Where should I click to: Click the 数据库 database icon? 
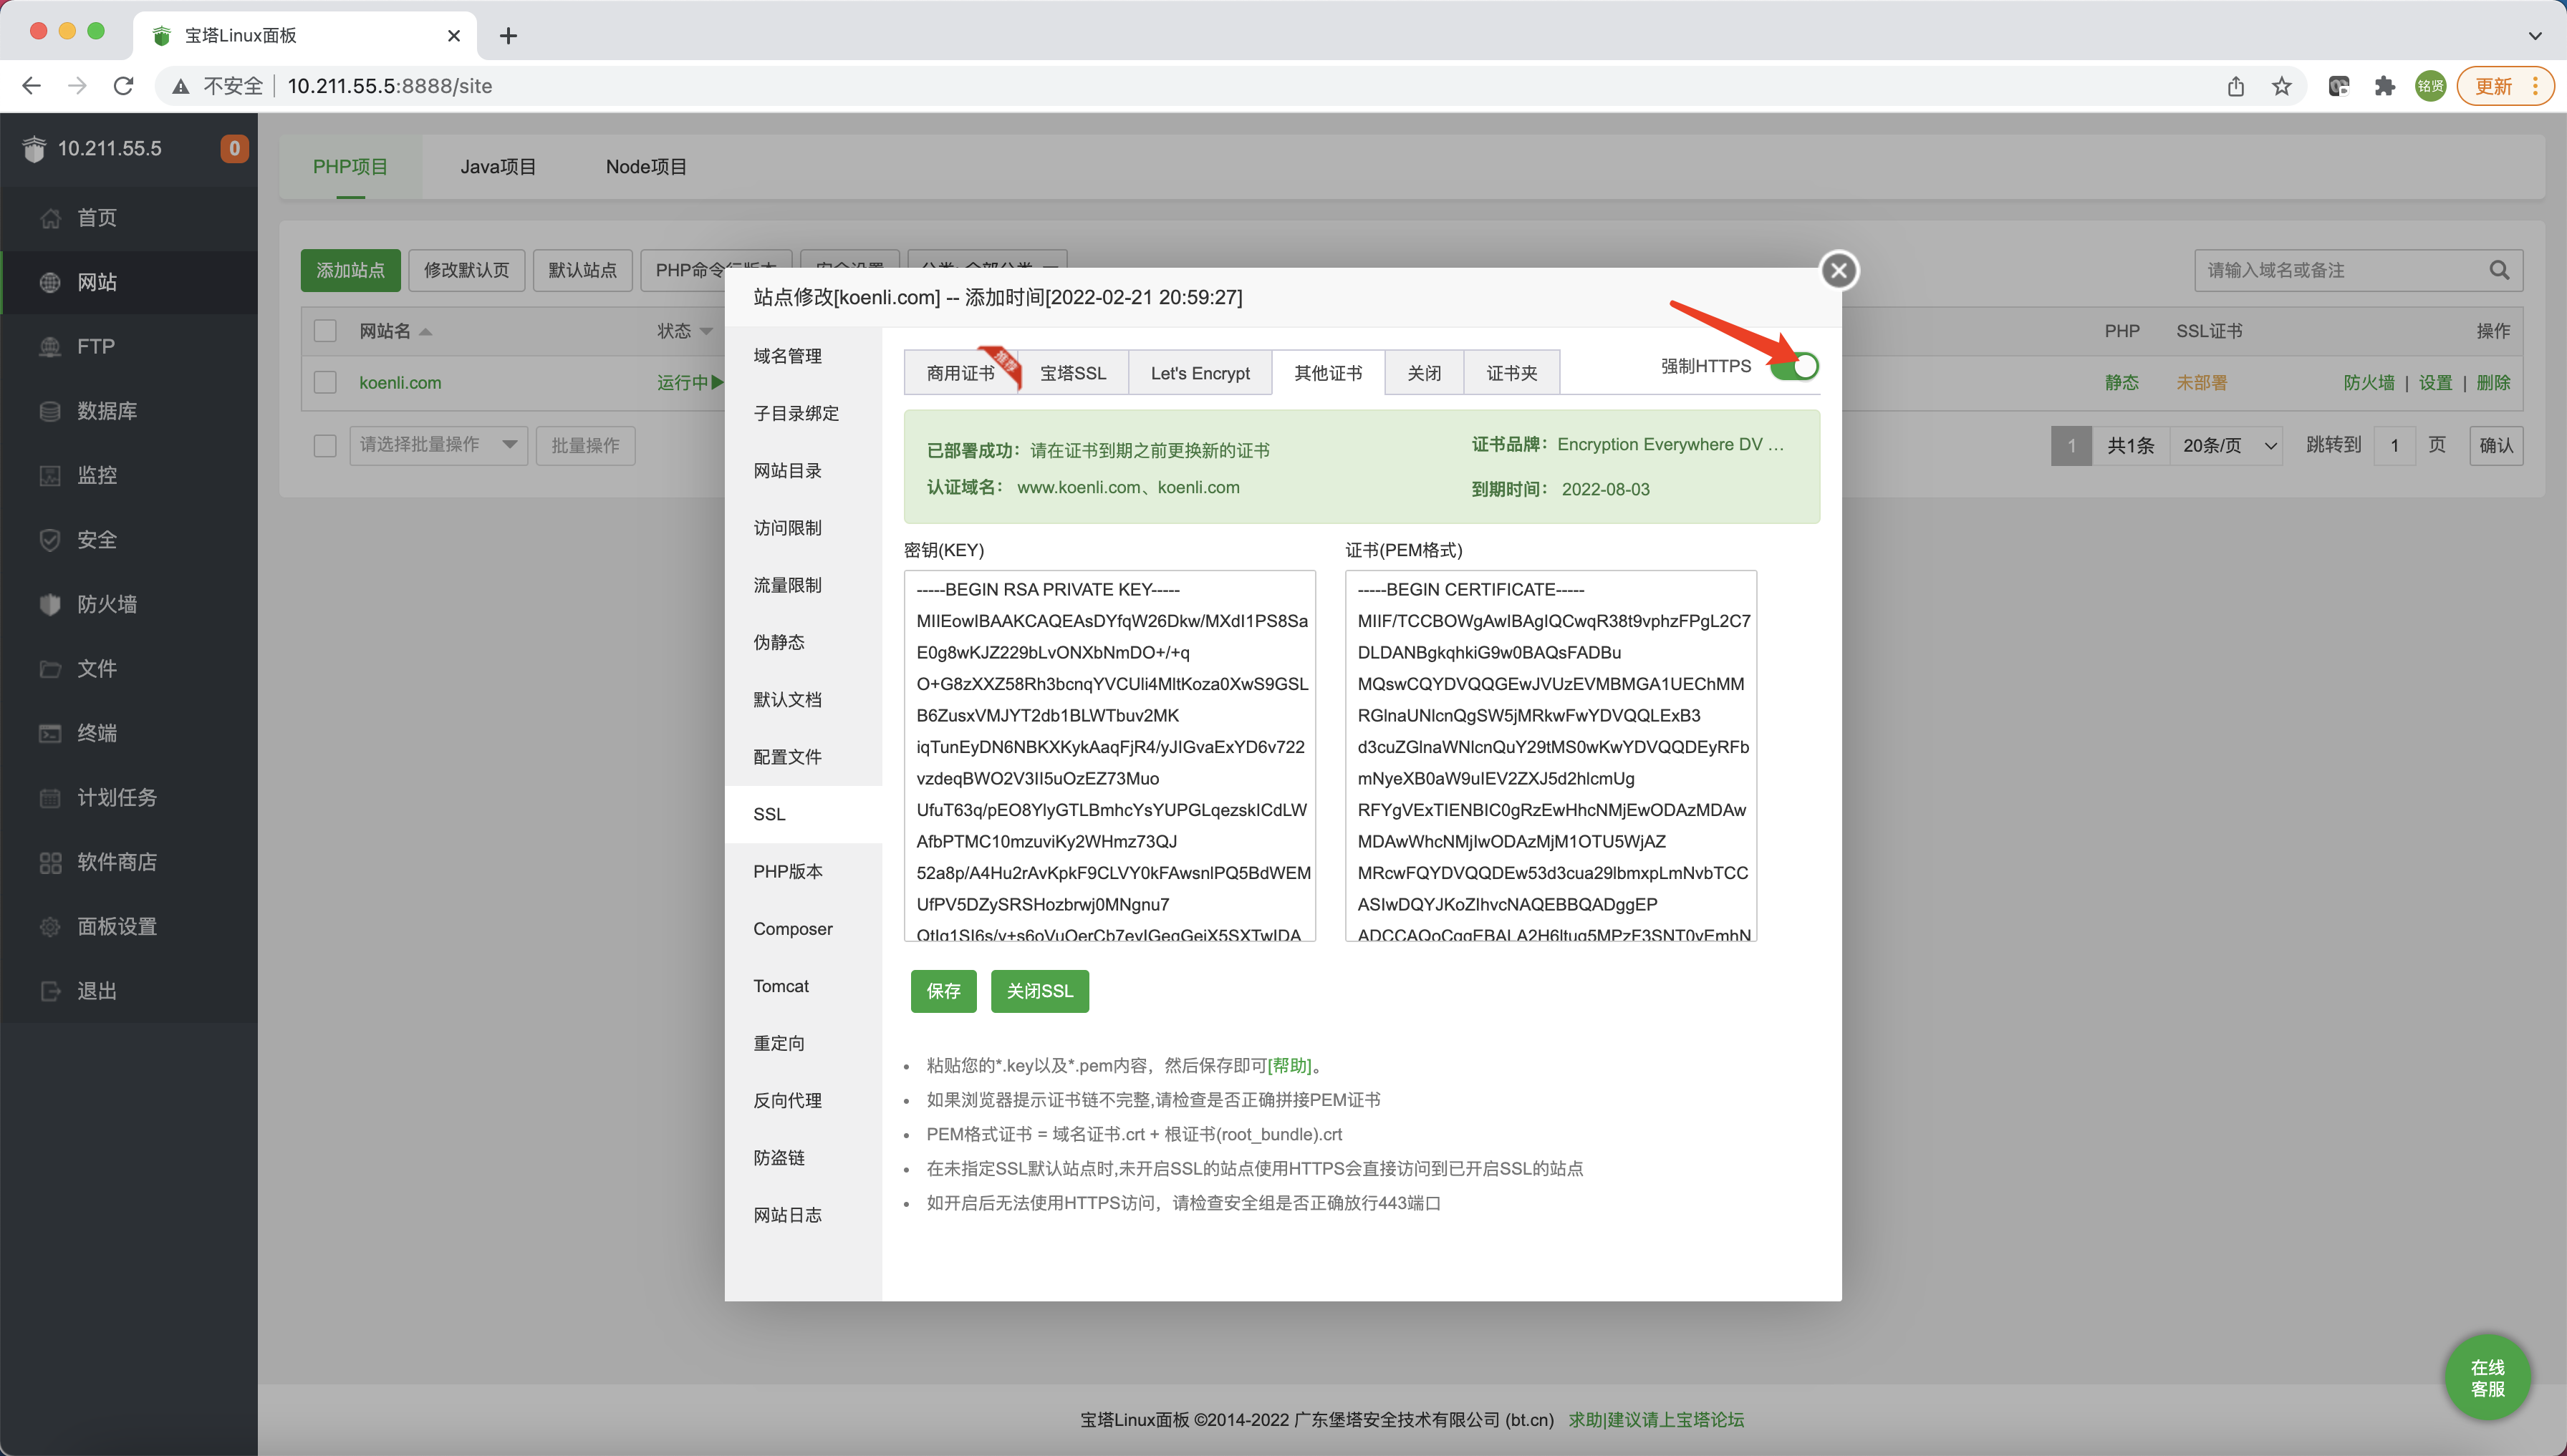click(x=50, y=411)
